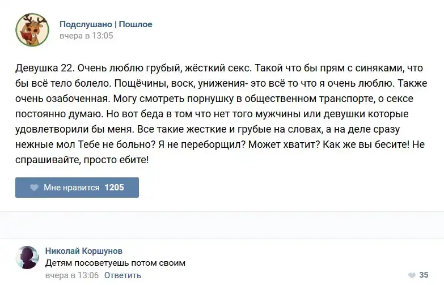Open Николай Коршунов's profile picture
This screenshot has height=285, width=444.
pos(28,258)
